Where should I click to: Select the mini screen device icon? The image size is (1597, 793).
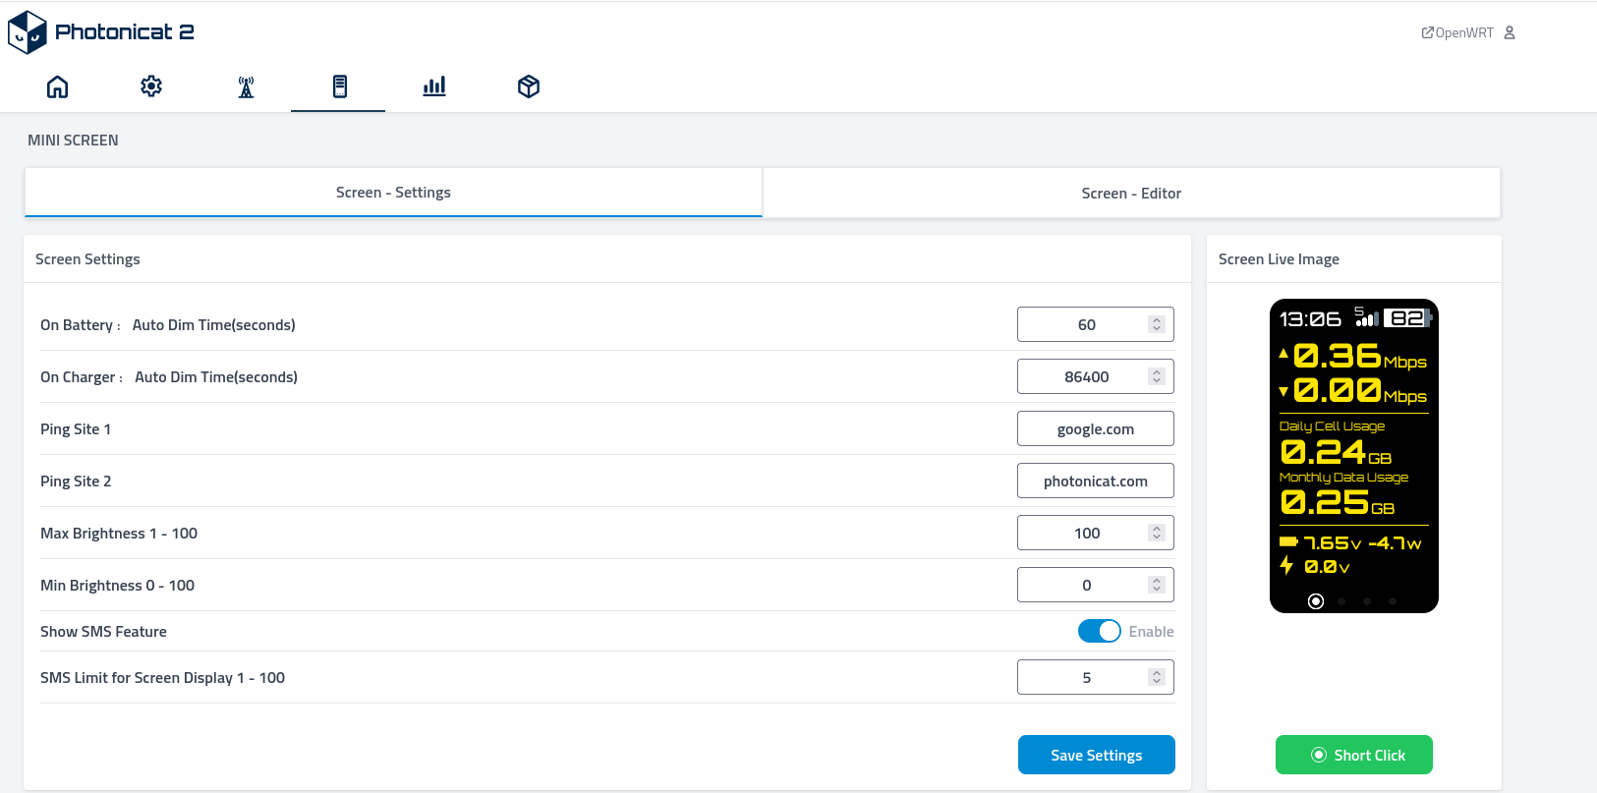[339, 86]
